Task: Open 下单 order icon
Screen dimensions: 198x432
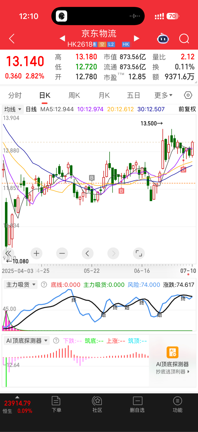Action: pos(56,404)
